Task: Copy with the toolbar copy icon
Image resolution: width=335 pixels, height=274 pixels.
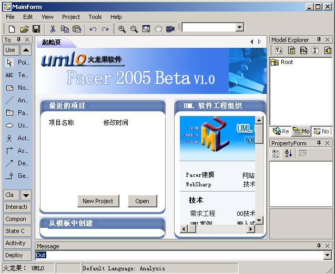Action: [x=65, y=29]
